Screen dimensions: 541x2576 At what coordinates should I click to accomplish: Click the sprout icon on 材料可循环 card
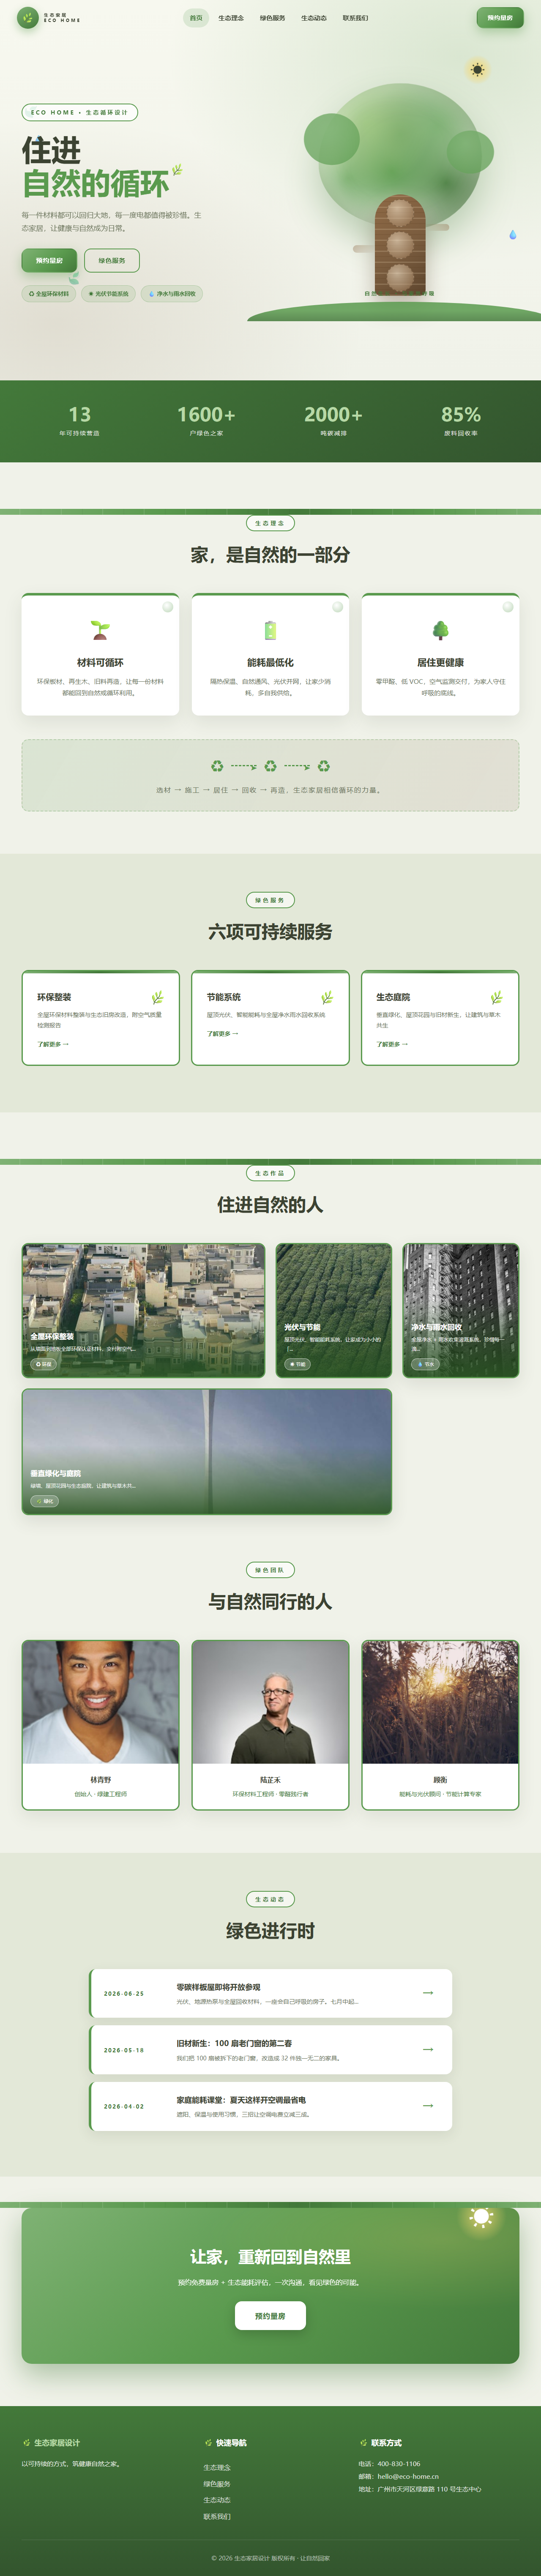click(x=100, y=630)
